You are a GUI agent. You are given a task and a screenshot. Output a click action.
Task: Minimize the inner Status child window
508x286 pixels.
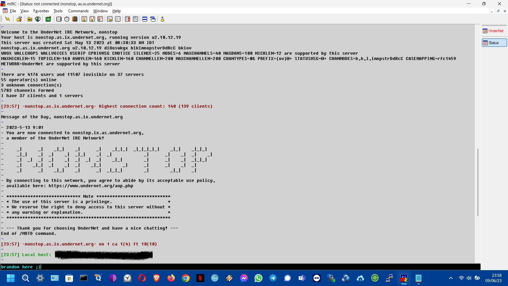pyautogui.click(x=492, y=11)
